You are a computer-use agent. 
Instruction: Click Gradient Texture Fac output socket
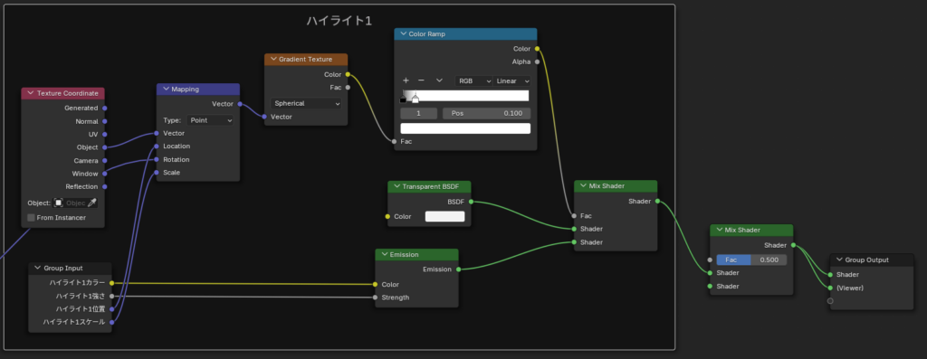(348, 88)
